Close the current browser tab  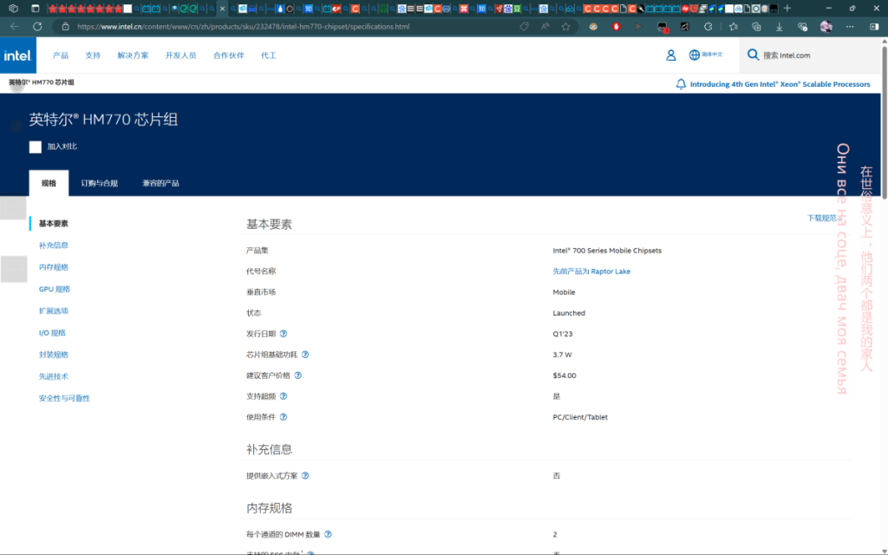point(222,9)
